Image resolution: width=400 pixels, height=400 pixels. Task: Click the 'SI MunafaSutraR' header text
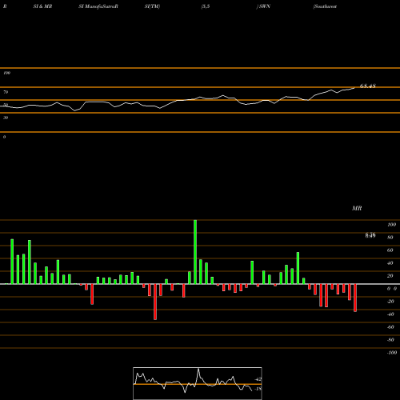[98, 6]
